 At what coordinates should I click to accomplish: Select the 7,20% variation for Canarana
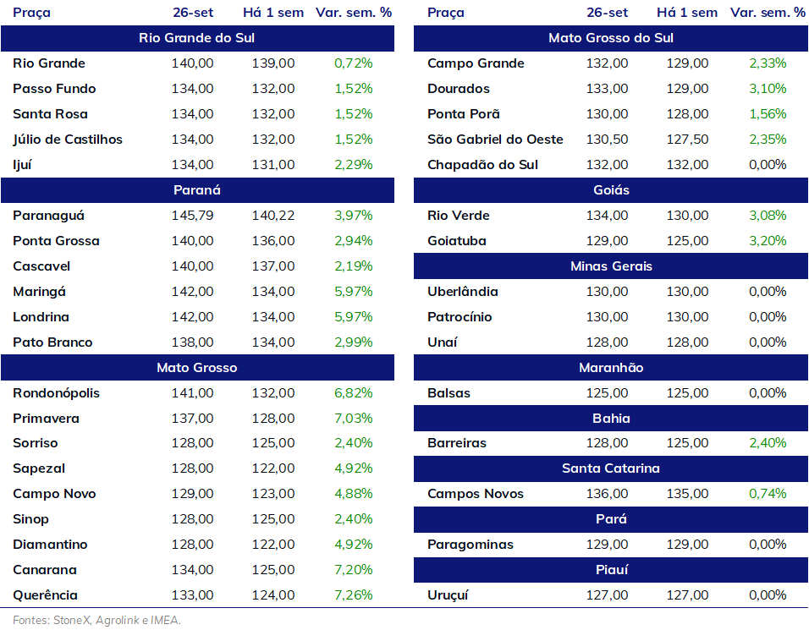(x=354, y=570)
